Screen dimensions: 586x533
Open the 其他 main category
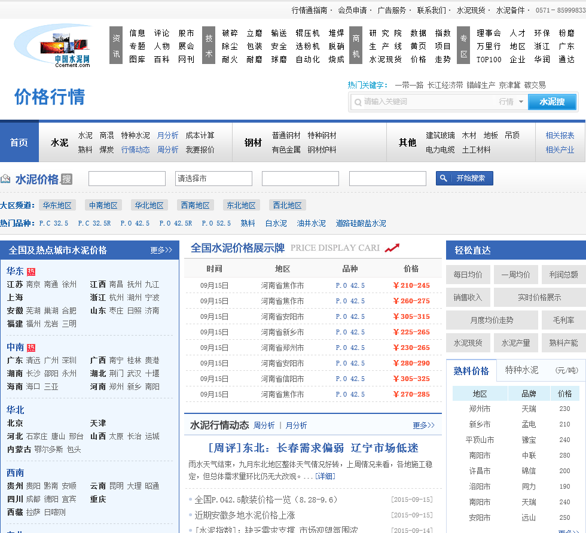pyautogui.click(x=407, y=142)
